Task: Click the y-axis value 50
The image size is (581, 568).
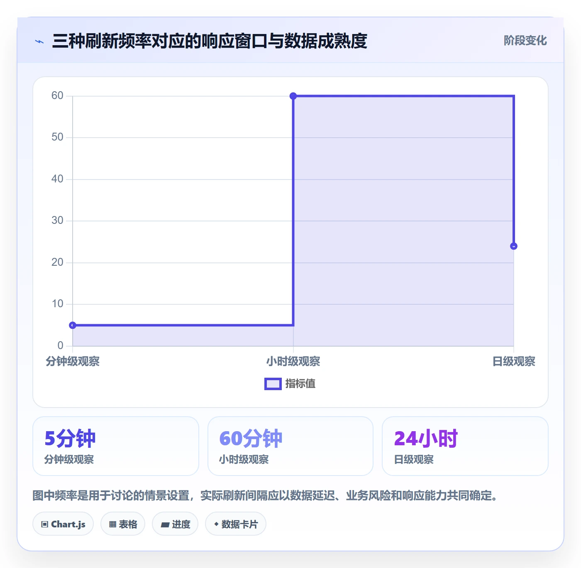Action: point(57,137)
